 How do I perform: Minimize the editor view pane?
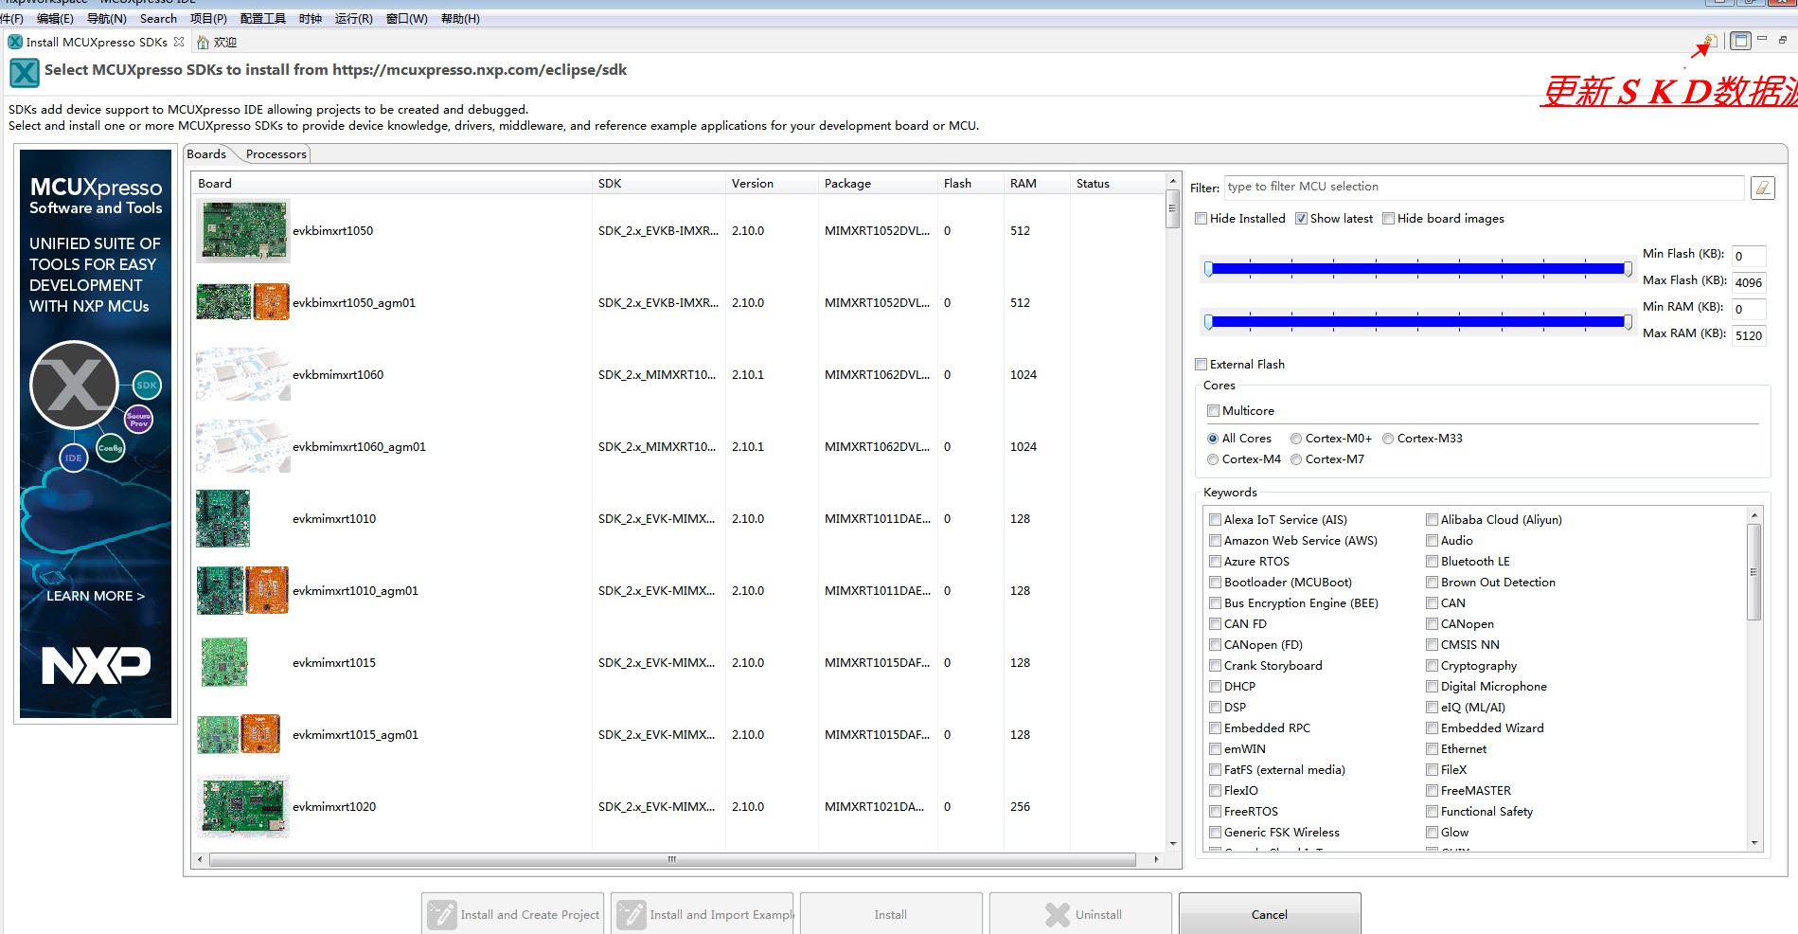pos(1762,40)
